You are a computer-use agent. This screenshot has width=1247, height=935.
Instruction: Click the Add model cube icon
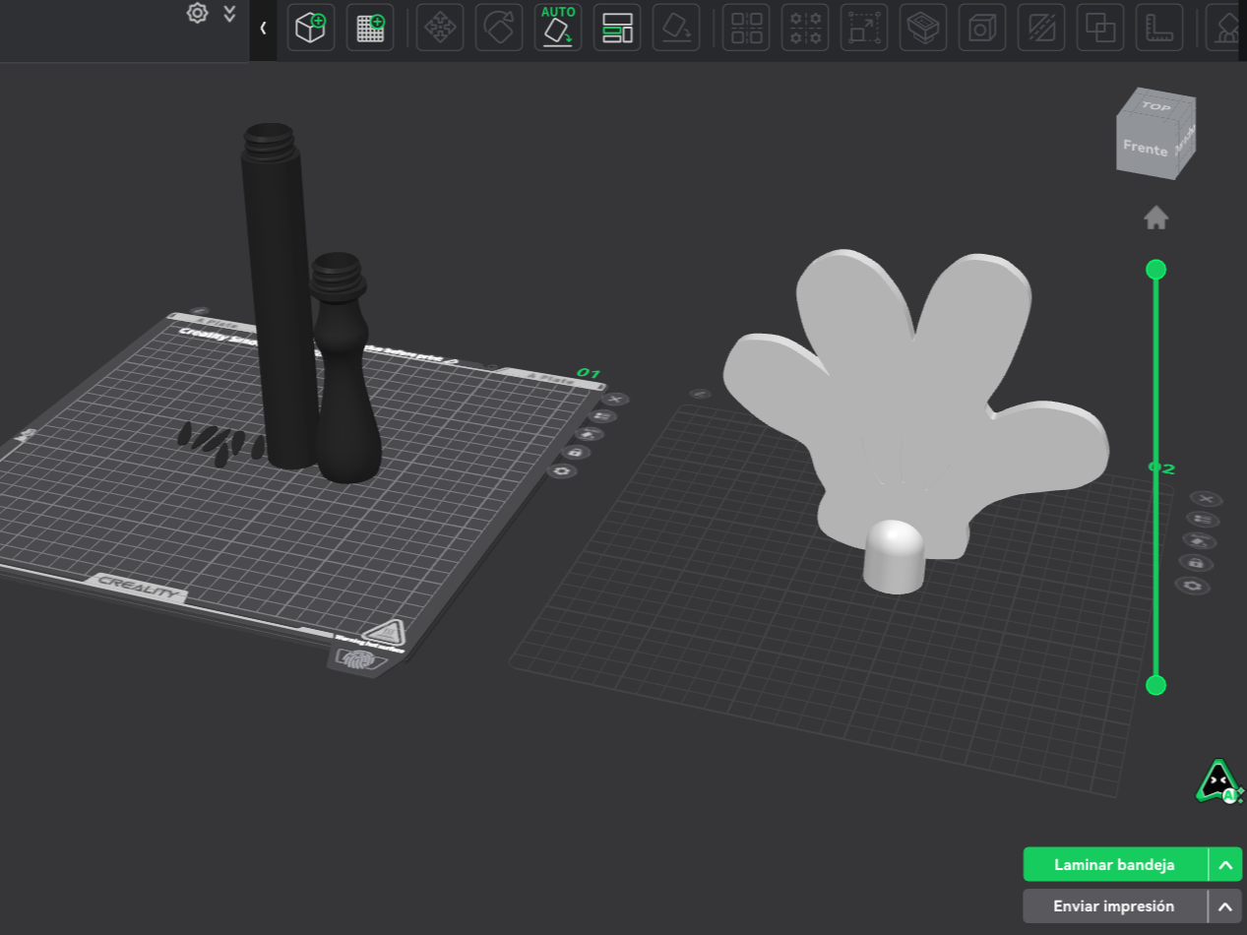pyautogui.click(x=311, y=28)
